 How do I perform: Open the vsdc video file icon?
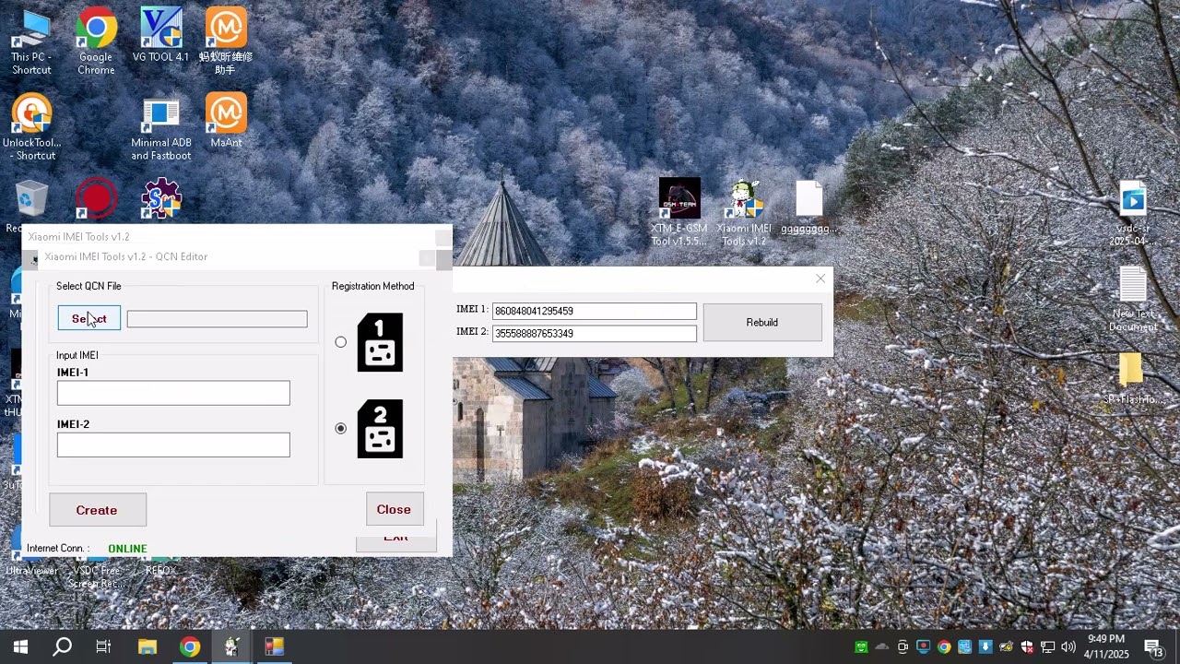pyautogui.click(x=1132, y=214)
